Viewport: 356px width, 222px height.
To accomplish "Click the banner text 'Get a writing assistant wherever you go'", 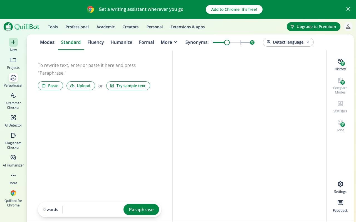I will tap(141, 9).
